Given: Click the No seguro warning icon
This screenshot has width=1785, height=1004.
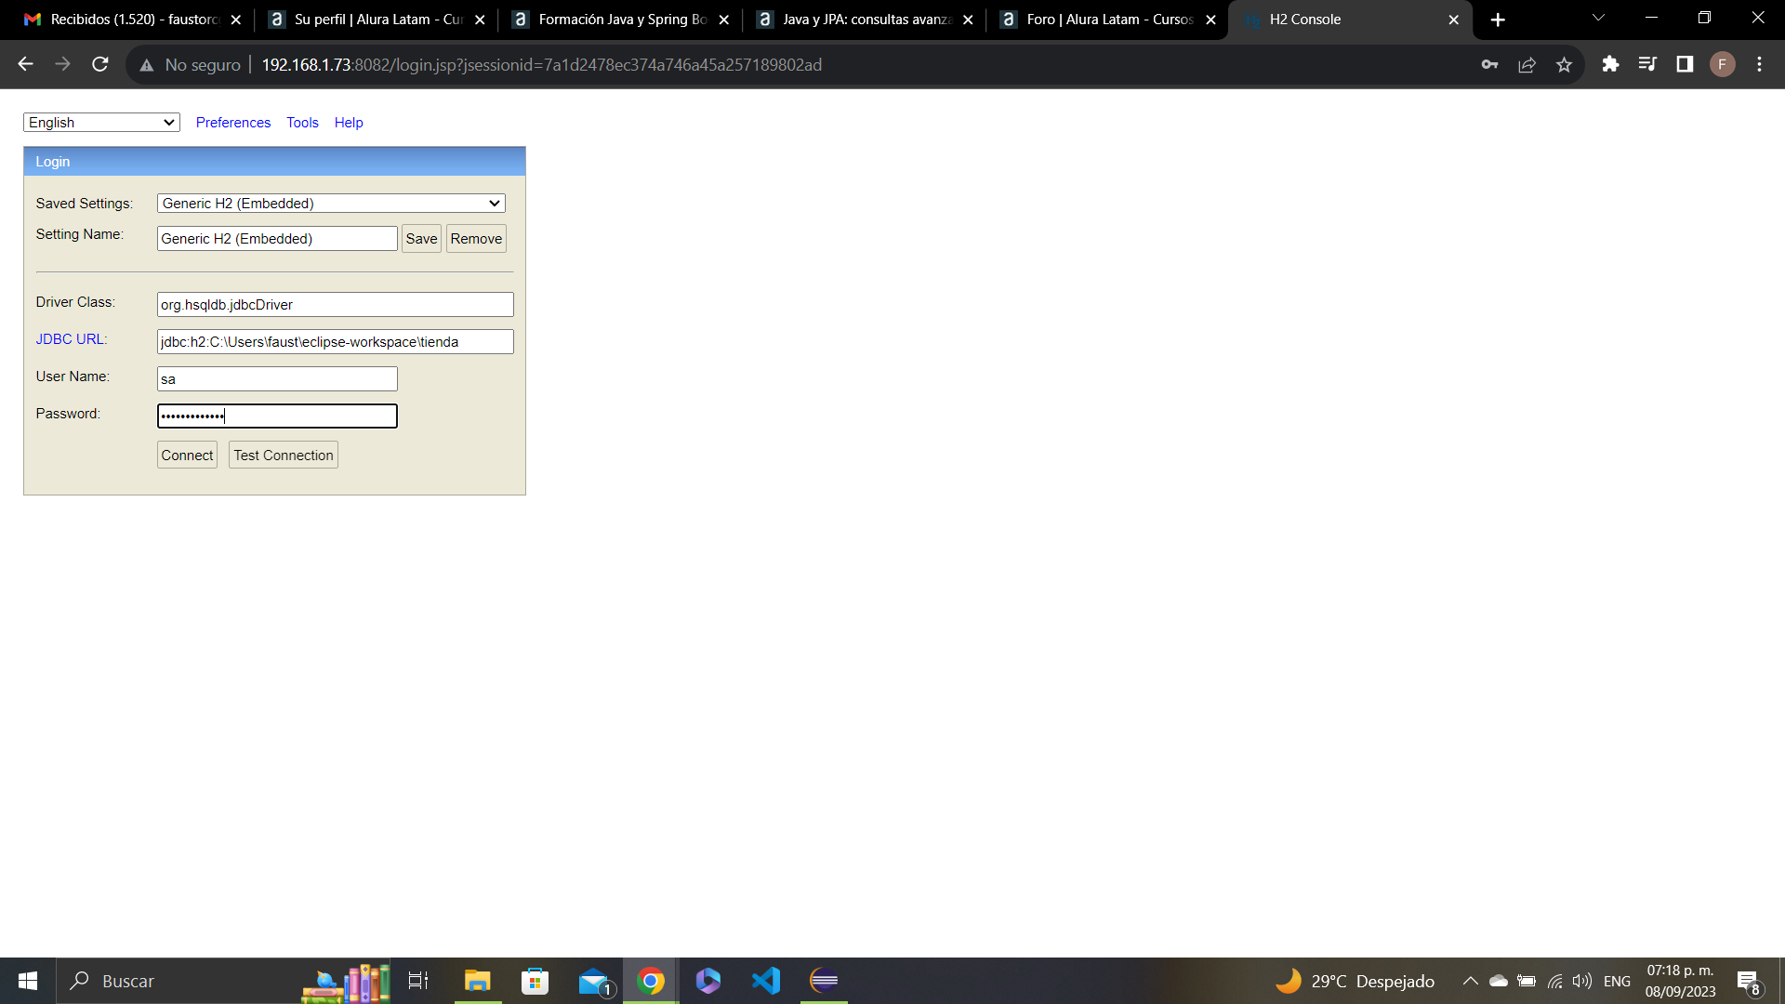Looking at the screenshot, I should (147, 65).
